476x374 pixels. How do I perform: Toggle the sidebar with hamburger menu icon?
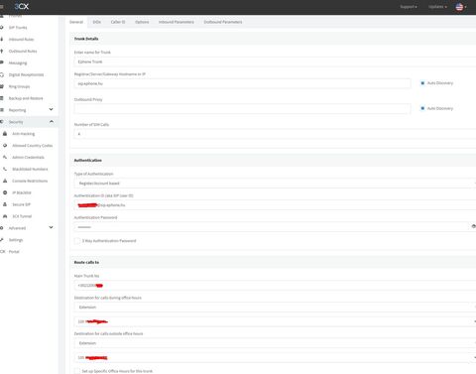[x=2, y=6]
